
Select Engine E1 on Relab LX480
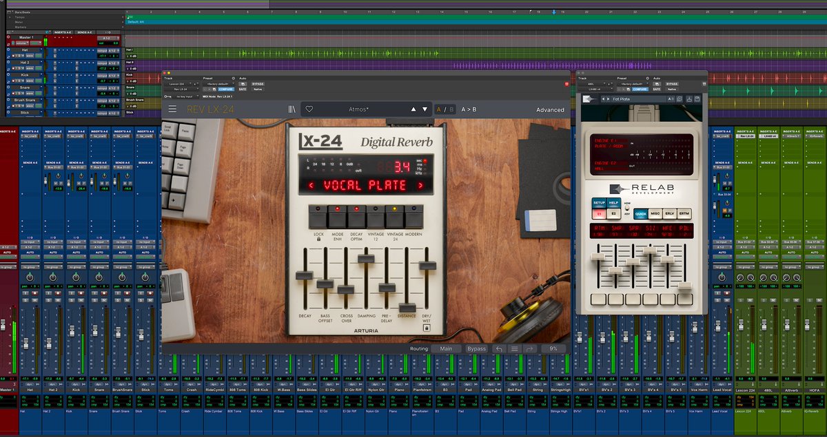click(x=599, y=214)
